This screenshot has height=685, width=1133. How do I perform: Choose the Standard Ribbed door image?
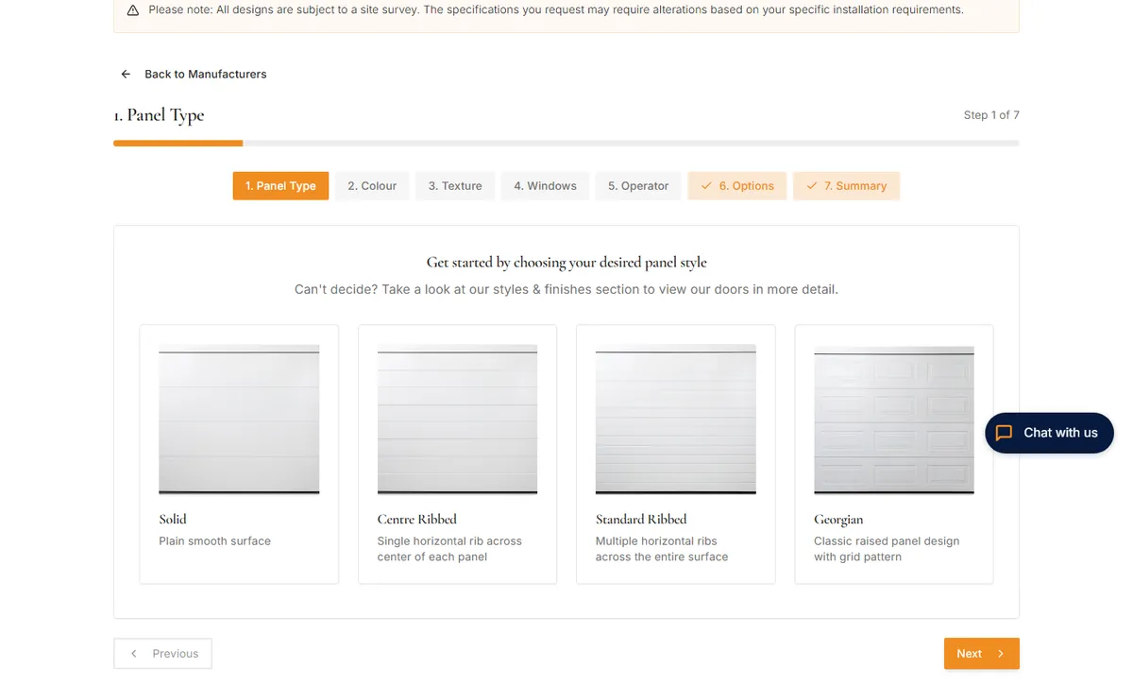676,420
